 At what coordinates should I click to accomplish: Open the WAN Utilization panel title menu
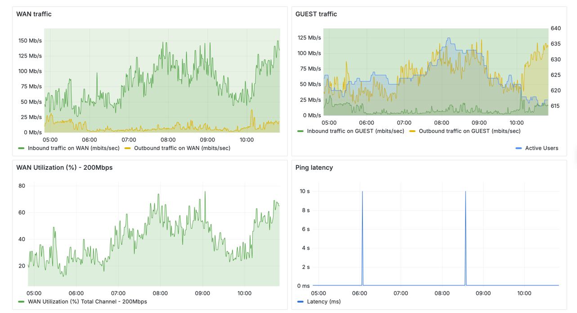pyautogui.click(x=64, y=168)
